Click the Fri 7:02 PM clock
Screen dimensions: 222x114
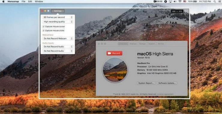pos(205,1)
